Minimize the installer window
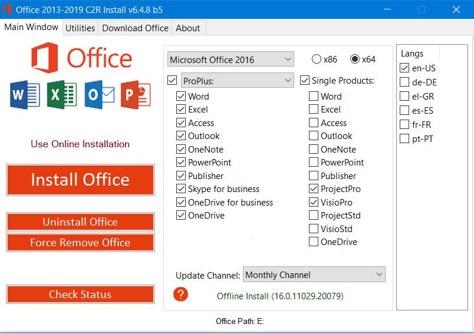Viewport: 474px width, 334px height. tap(387, 9)
